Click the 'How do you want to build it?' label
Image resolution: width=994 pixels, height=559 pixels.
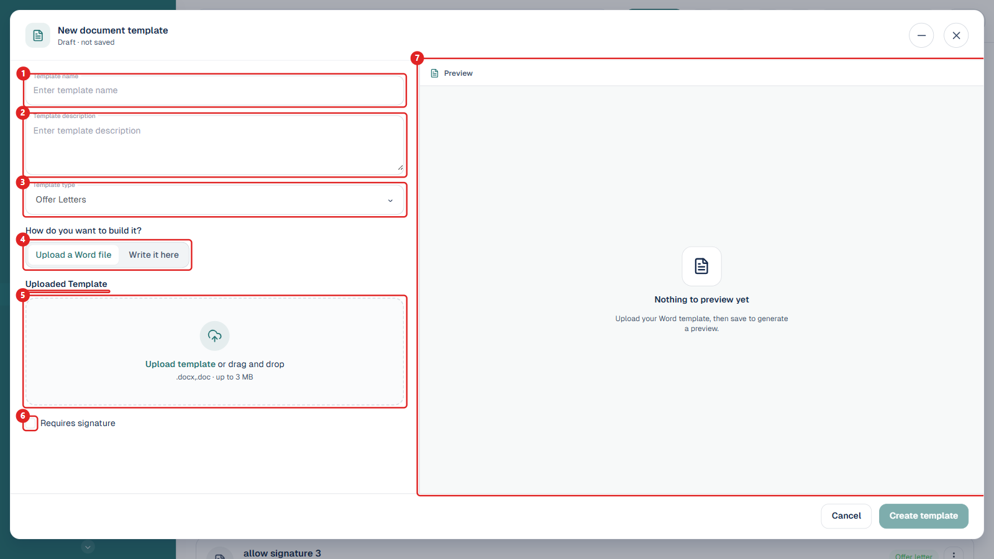(x=83, y=231)
